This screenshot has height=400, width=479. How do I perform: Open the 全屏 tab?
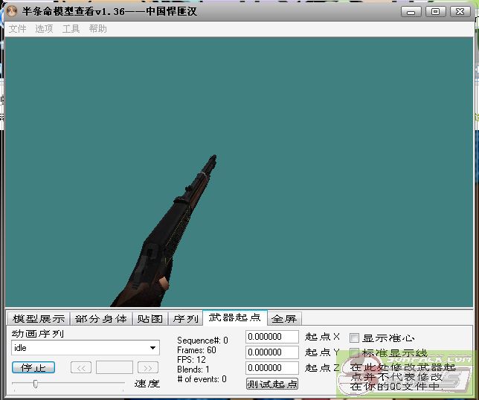[x=283, y=318]
